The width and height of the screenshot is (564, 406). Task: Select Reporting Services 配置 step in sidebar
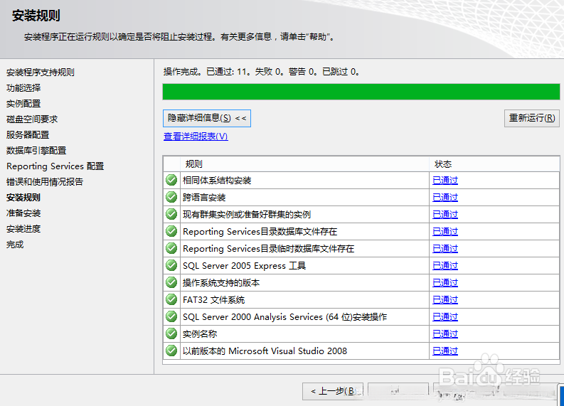[x=55, y=166]
